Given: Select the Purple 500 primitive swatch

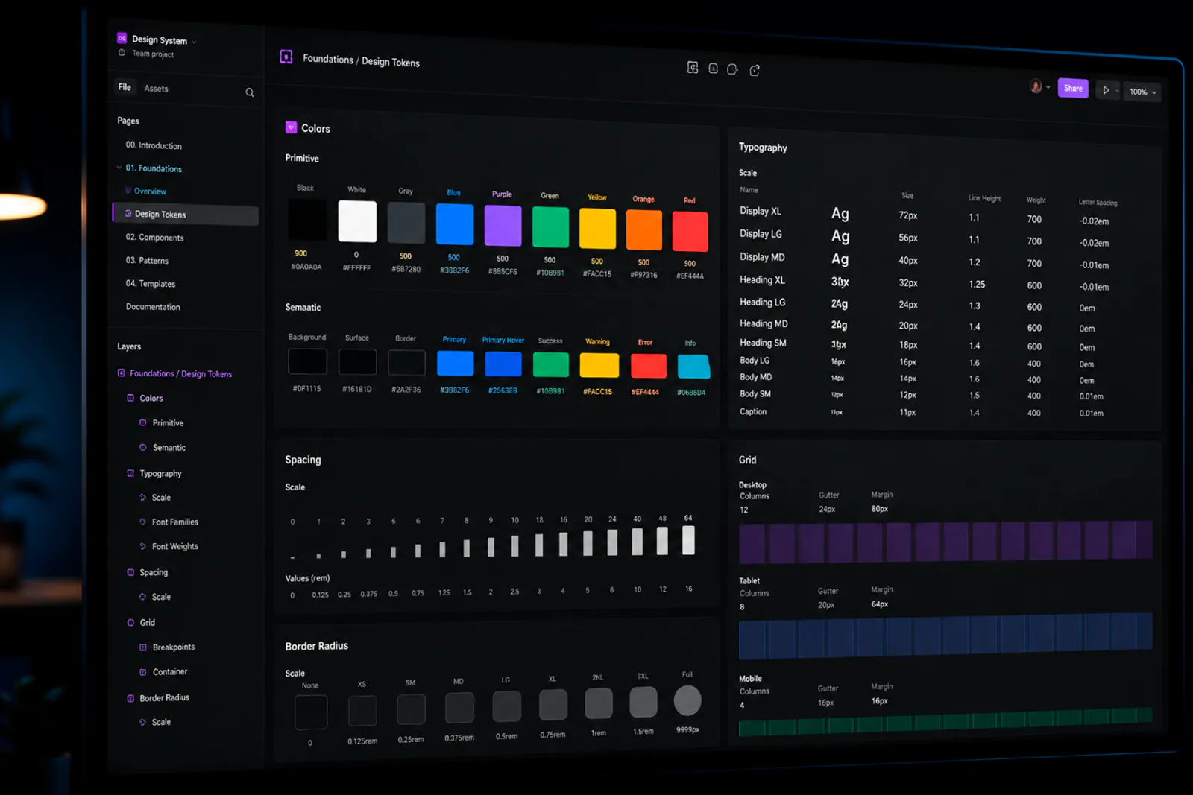Looking at the screenshot, I should pos(503,225).
